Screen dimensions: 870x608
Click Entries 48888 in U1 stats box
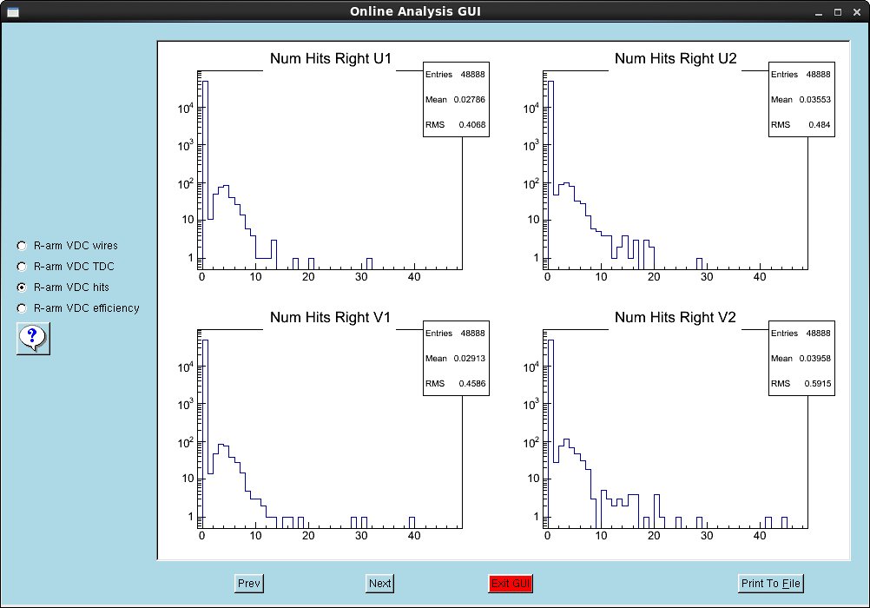tap(455, 75)
